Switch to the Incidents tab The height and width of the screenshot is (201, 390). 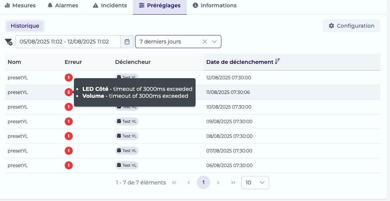[110, 5]
